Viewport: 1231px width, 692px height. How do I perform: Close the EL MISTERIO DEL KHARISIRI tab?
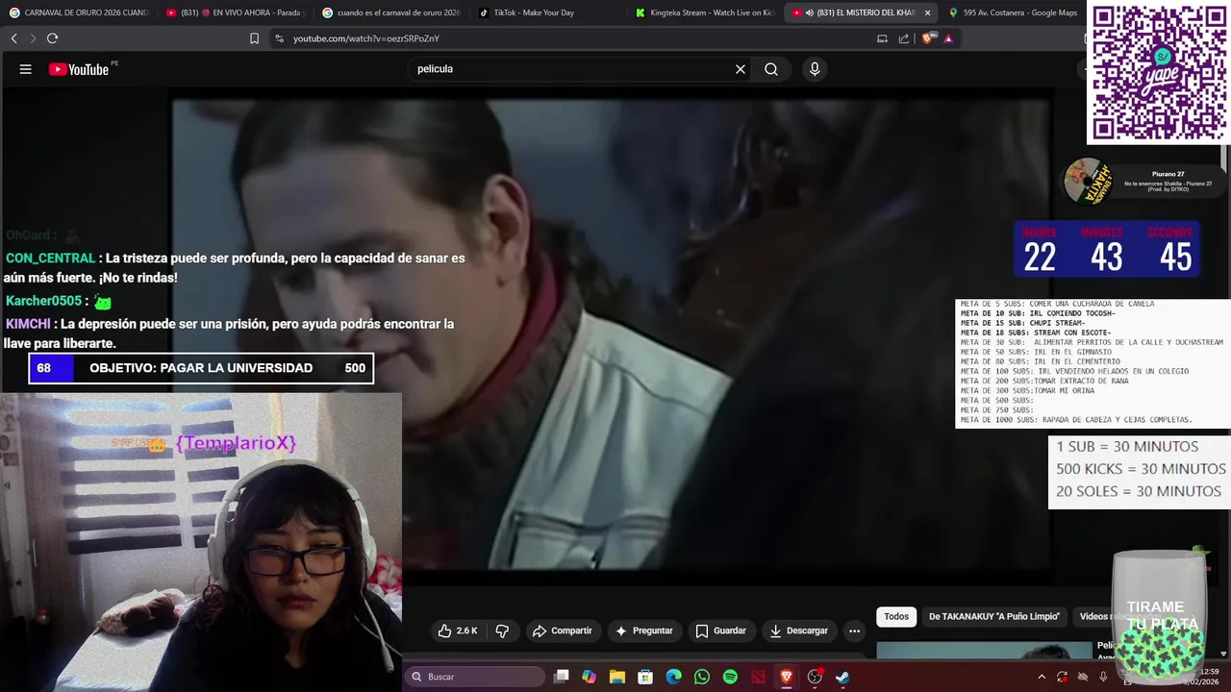point(928,12)
